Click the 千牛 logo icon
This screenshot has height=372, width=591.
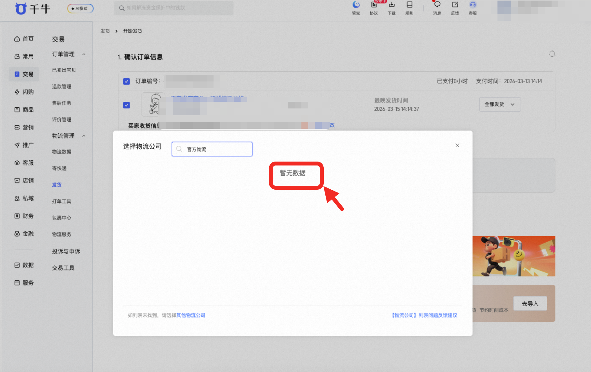21,8
